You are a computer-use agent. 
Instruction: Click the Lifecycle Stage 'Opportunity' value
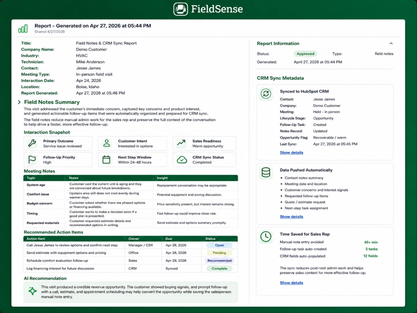[323, 118]
